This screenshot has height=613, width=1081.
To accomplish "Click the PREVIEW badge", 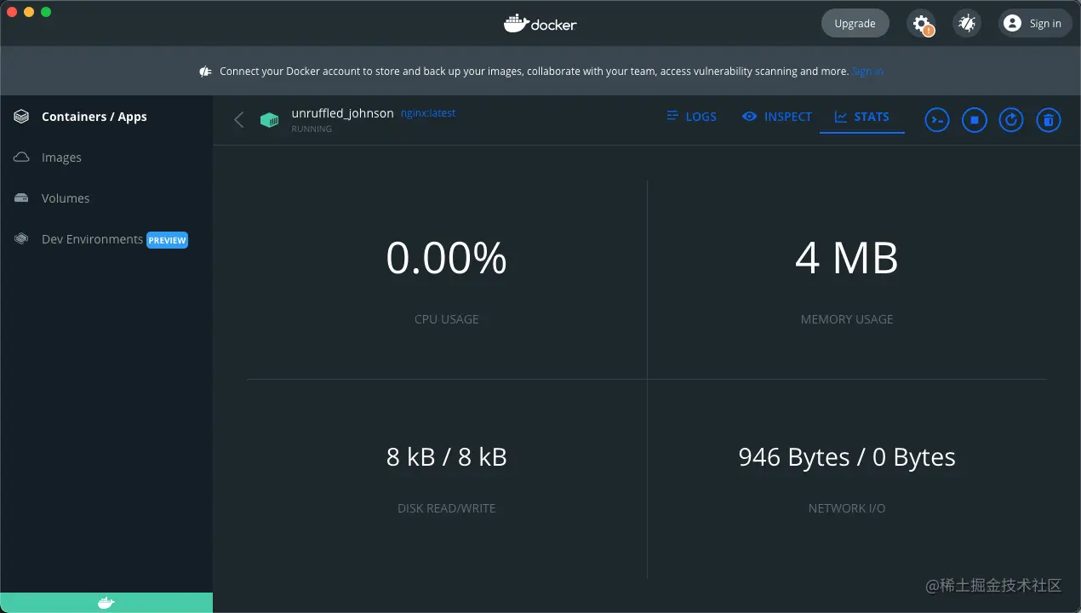I will pos(167,240).
